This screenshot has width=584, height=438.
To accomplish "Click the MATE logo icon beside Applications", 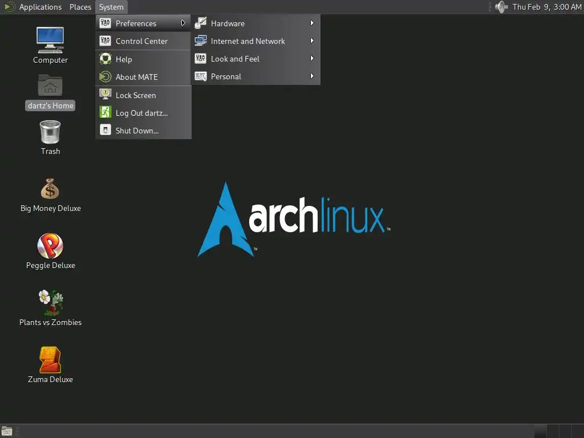I will click(9, 7).
